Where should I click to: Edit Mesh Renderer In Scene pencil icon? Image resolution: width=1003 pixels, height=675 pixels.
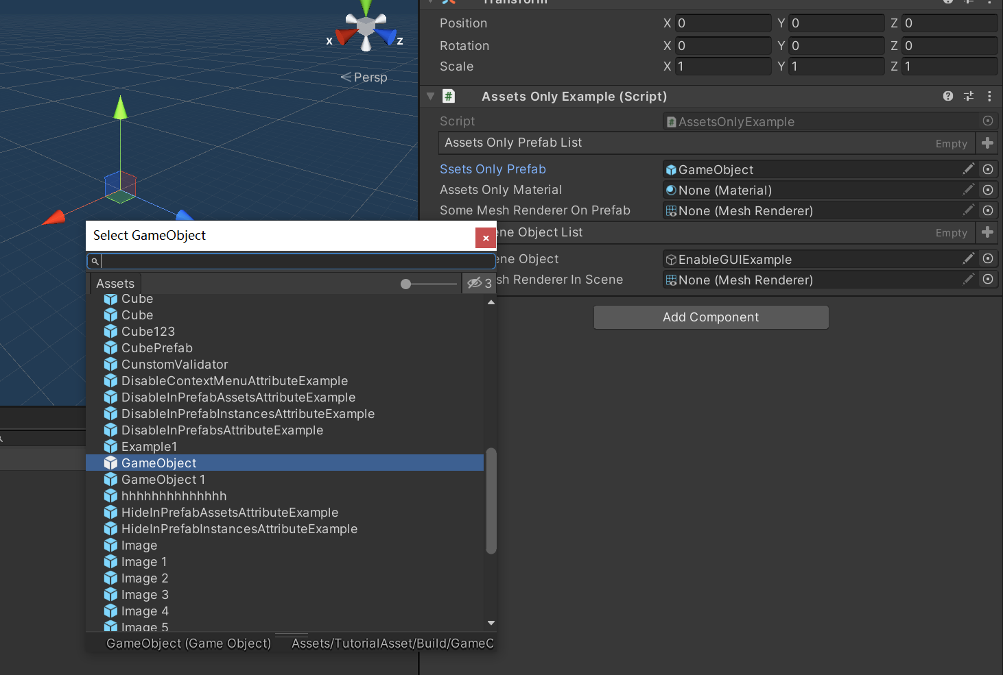click(969, 279)
